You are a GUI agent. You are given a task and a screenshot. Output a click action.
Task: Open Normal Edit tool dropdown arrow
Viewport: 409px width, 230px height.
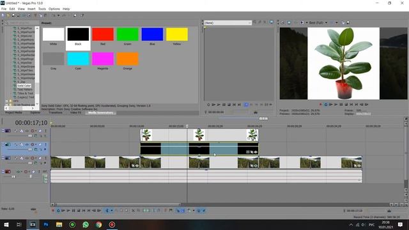(x=112, y=210)
